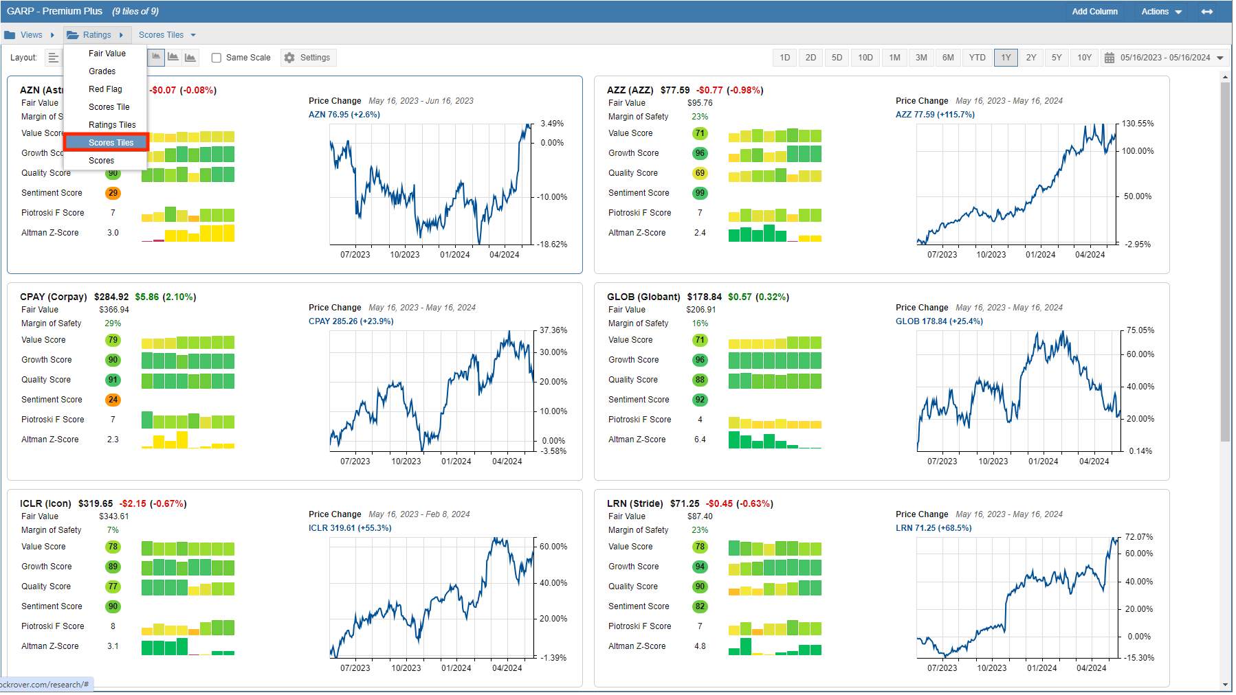Click the scrollbar up arrow
Screen dimensions: 1236x695
coord(1225,77)
